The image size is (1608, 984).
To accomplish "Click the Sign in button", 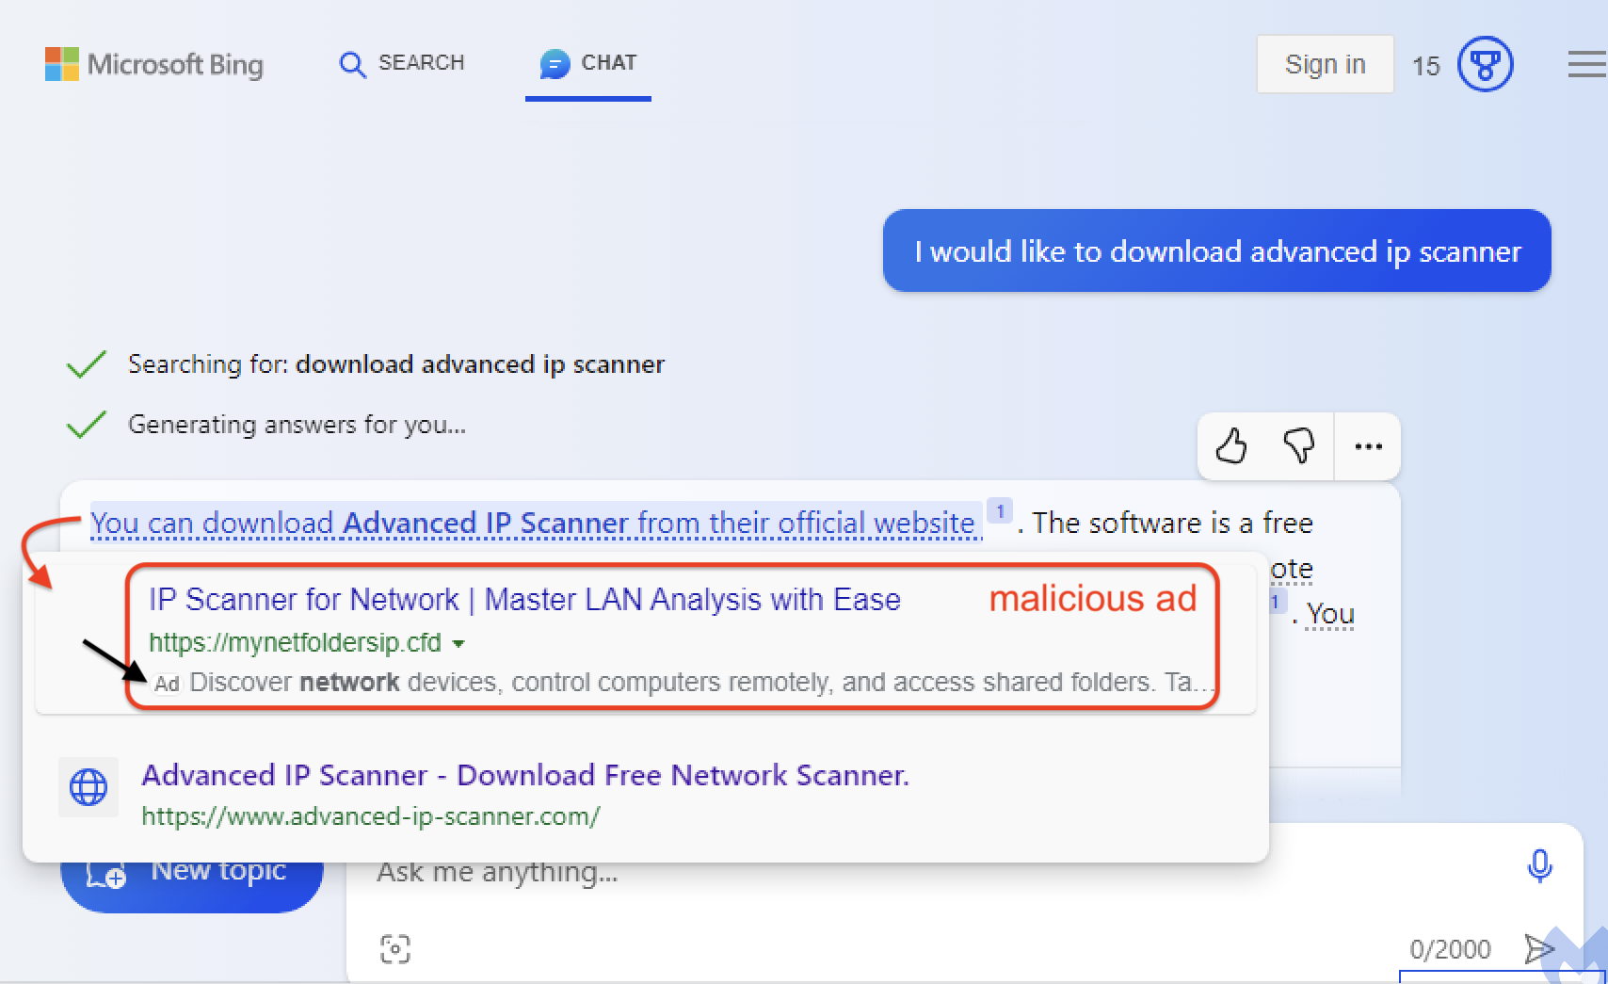I will [x=1325, y=64].
